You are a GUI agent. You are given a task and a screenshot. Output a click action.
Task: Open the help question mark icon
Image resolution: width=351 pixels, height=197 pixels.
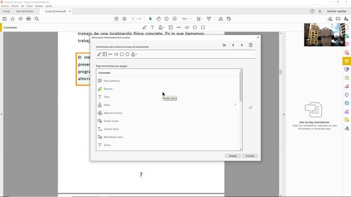click(312, 11)
